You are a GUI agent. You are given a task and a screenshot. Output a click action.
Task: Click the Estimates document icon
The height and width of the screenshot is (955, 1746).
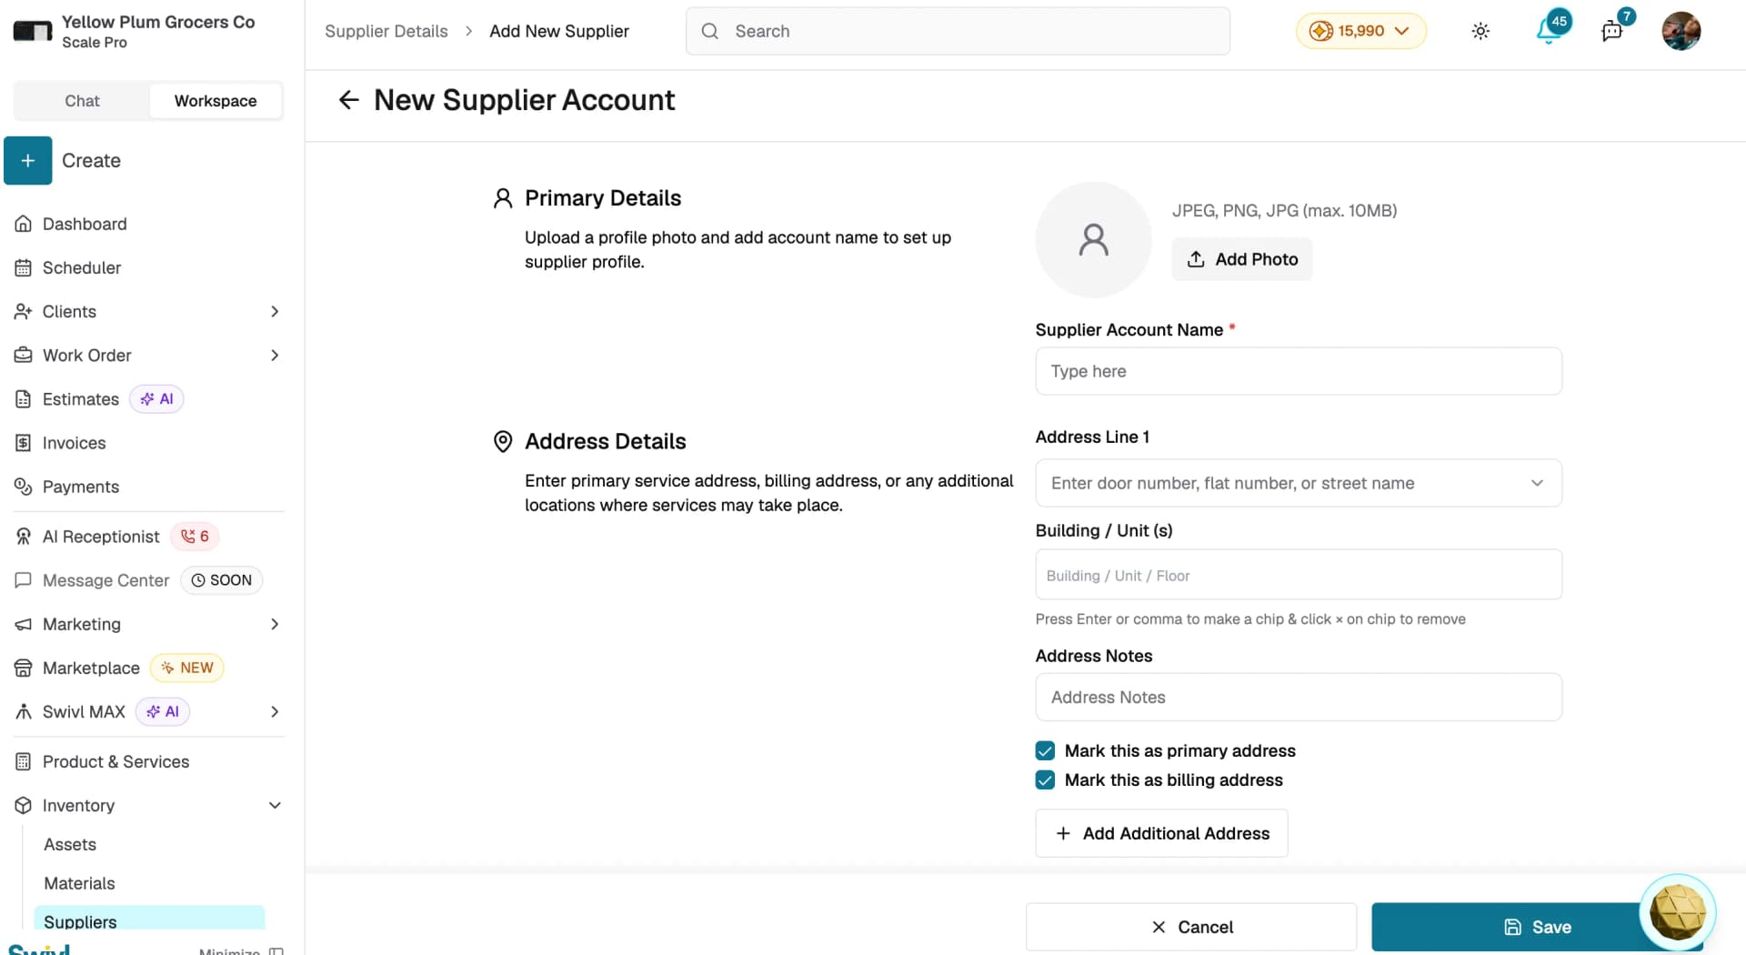coord(24,399)
